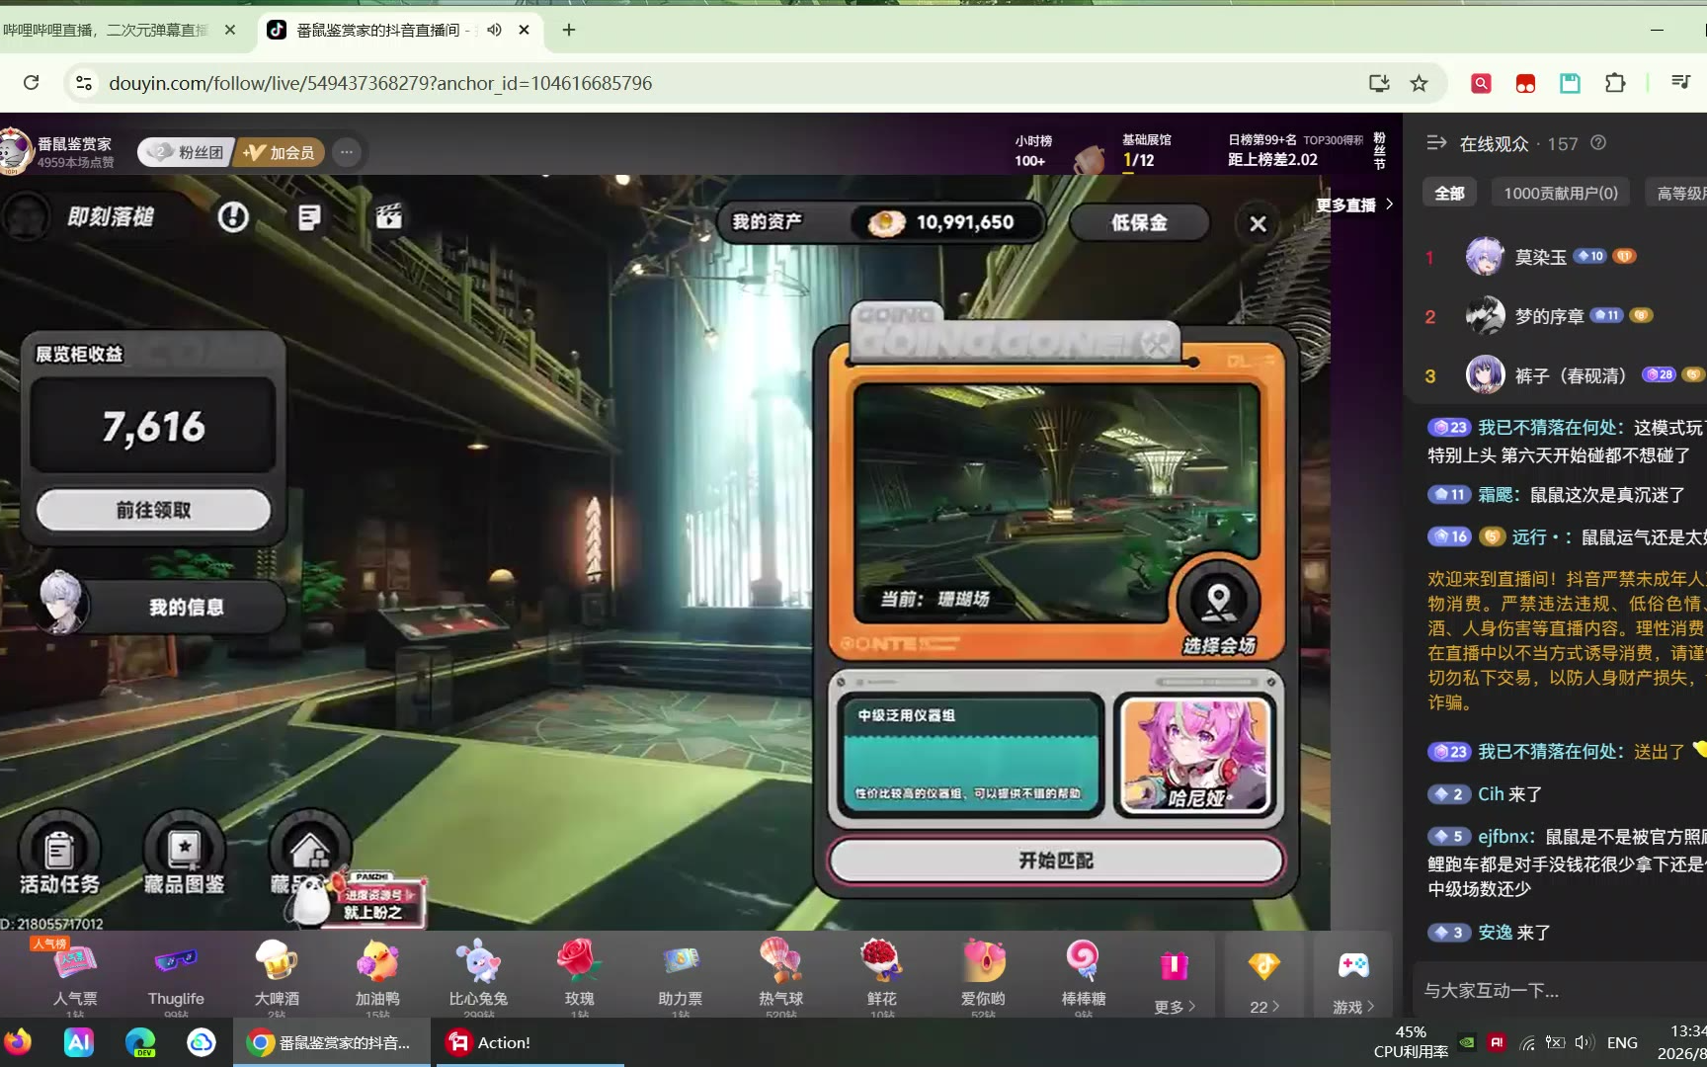Select 哈尼娅 character card
1707x1067 pixels.
coord(1195,755)
